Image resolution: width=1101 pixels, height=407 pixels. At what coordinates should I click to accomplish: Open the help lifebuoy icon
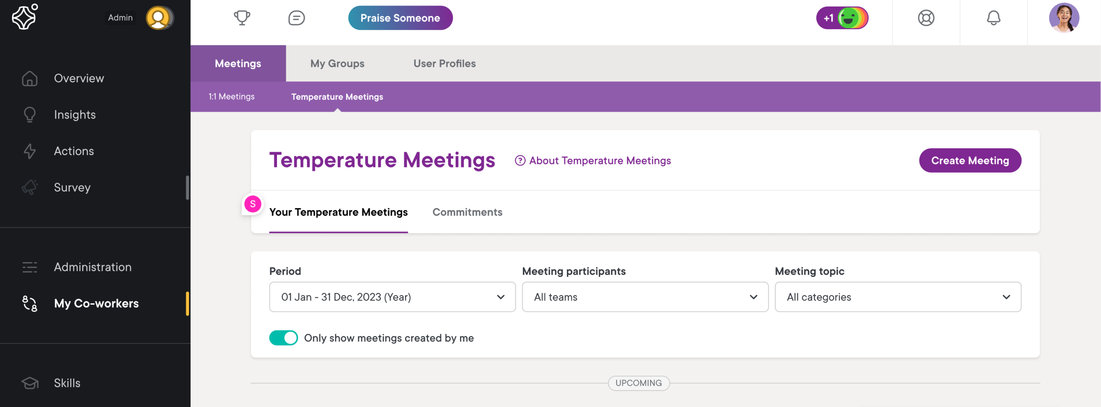[x=926, y=18]
